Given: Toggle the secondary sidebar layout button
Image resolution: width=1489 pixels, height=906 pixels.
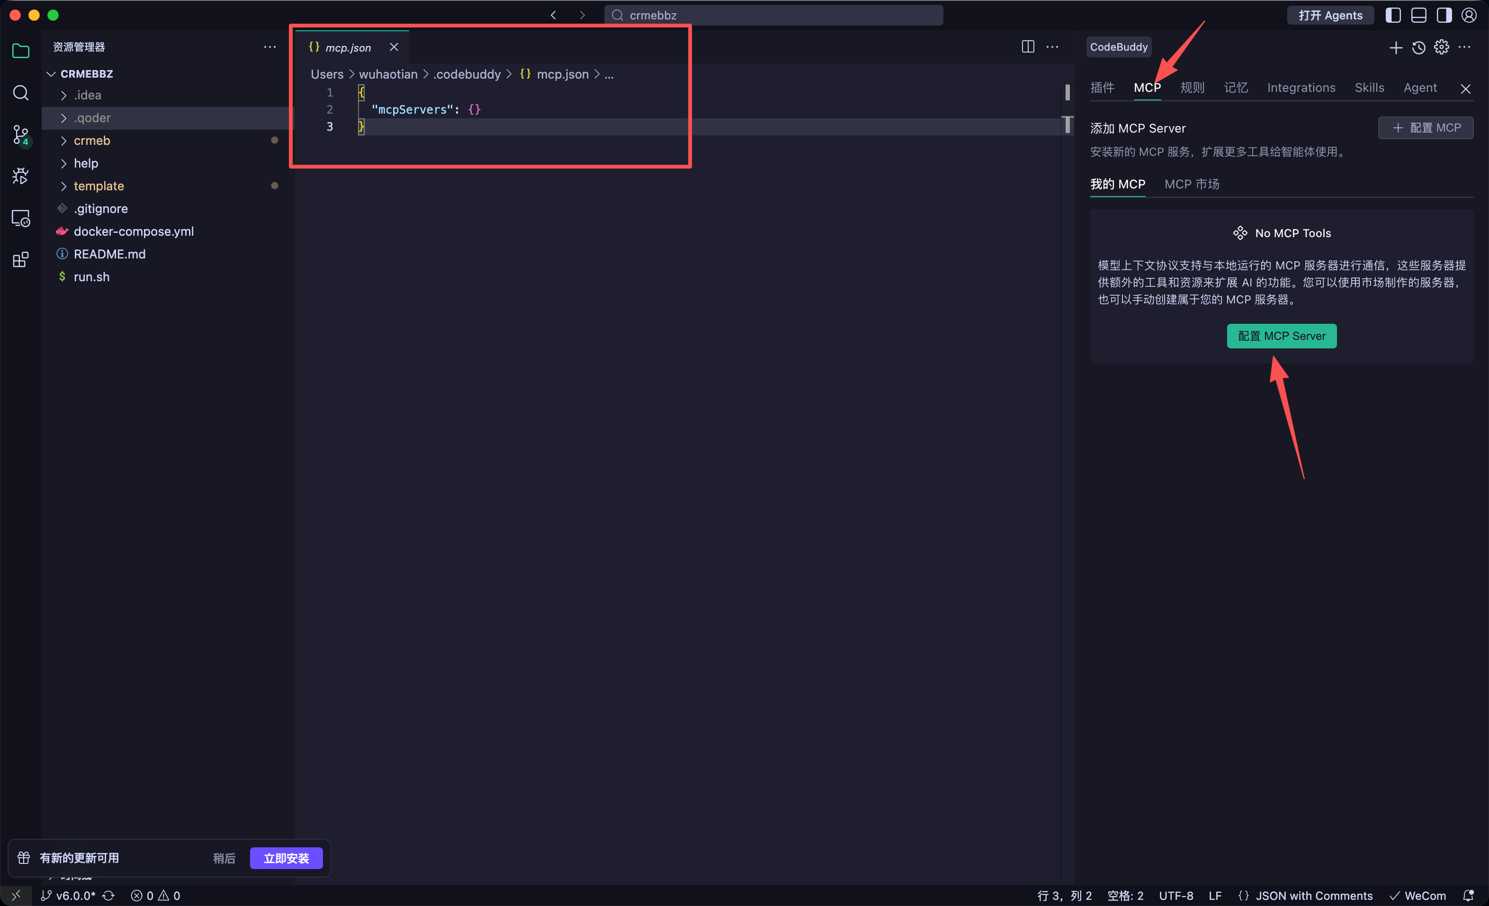Looking at the screenshot, I should coord(1444,15).
